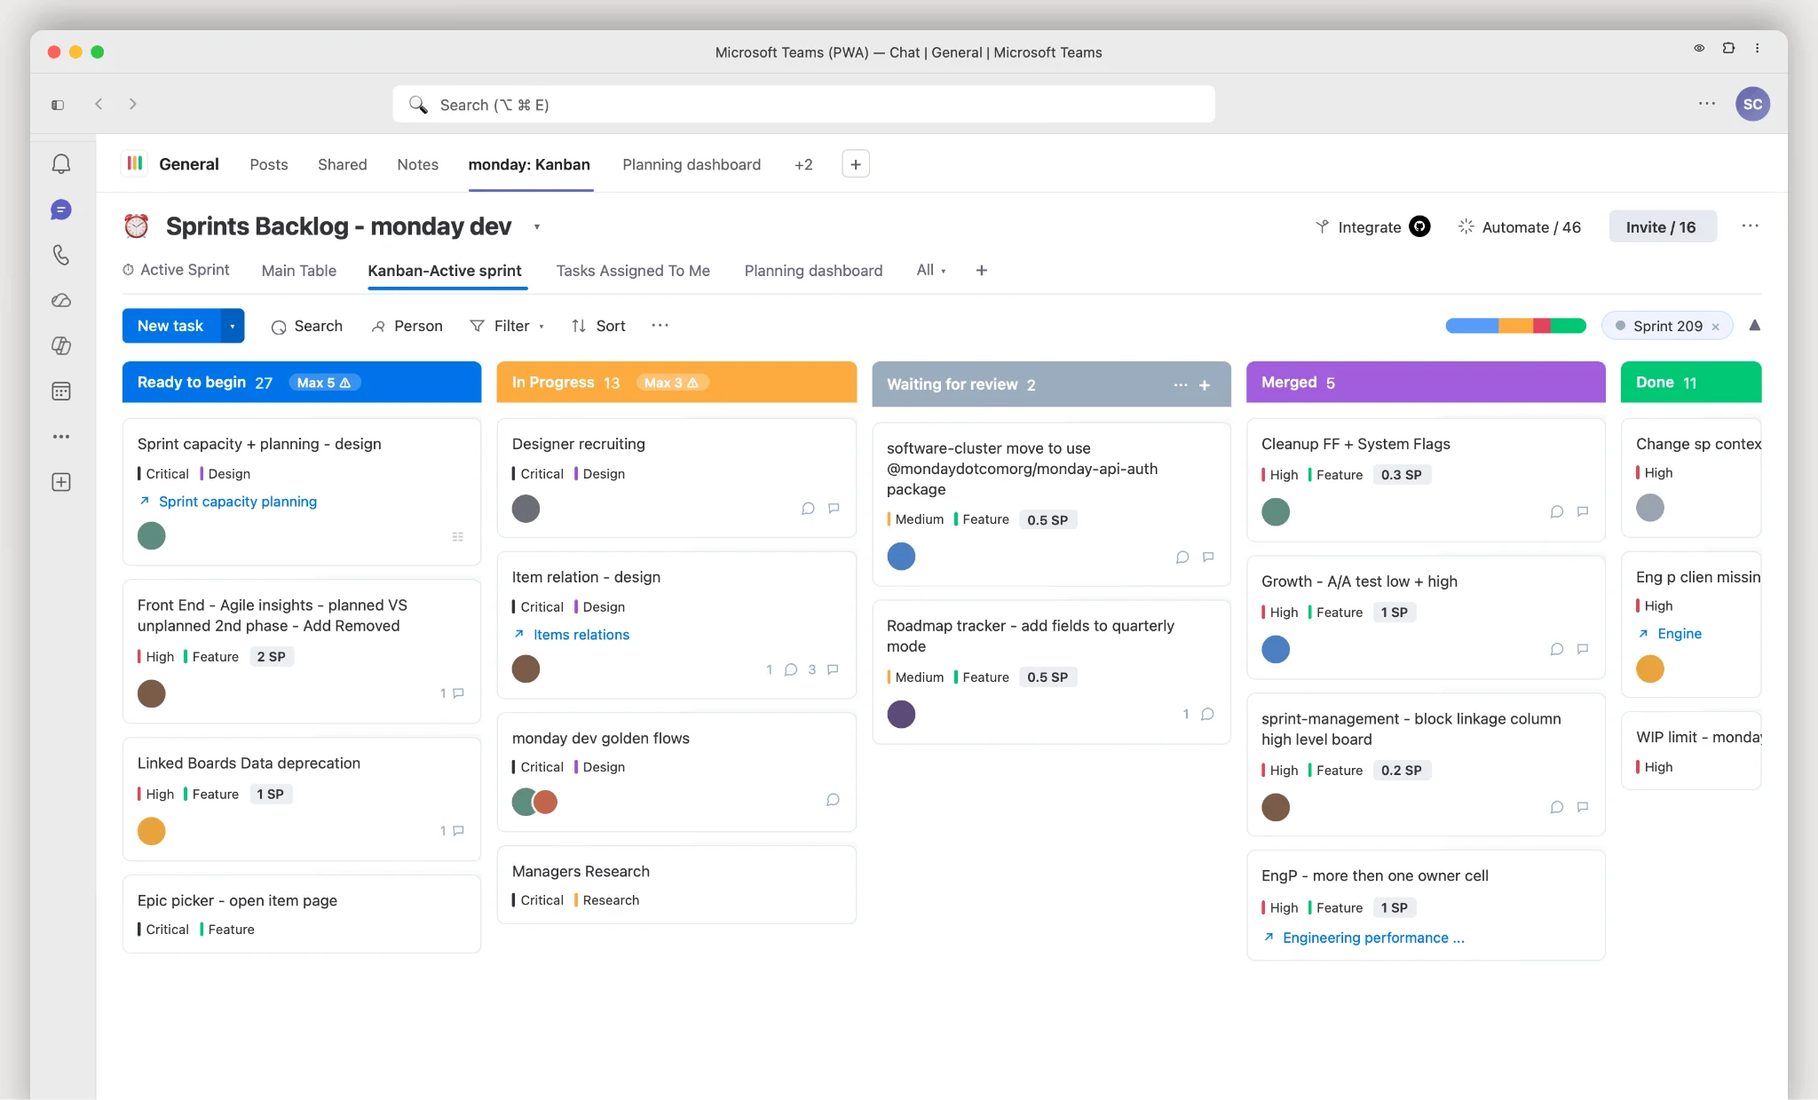Open more toolbar options ellipsis after Sort
This screenshot has height=1100, width=1818.
[660, 326]
